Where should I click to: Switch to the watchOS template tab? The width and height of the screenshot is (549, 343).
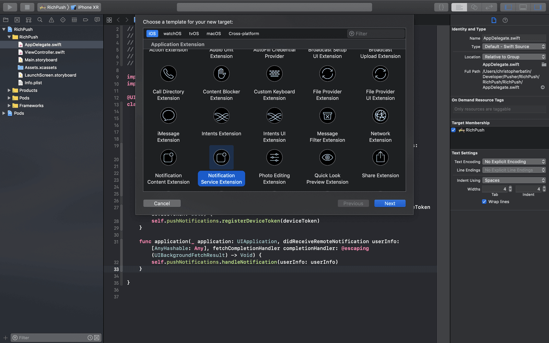click(172, 33)
